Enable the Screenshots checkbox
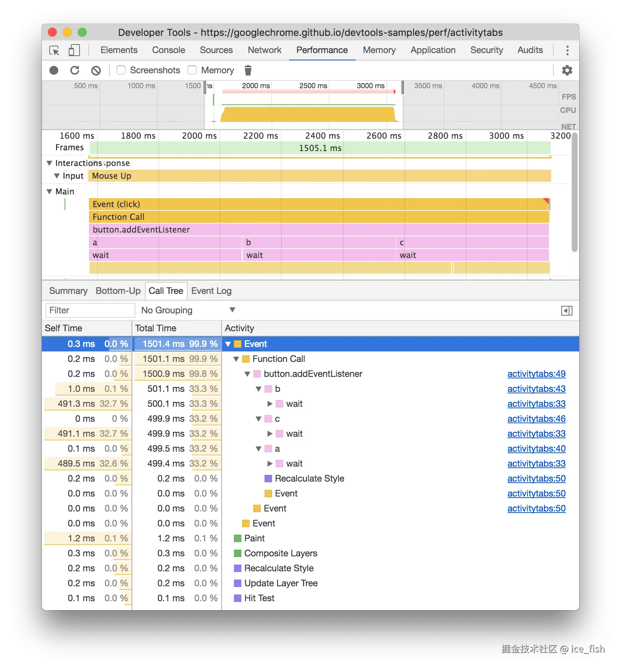 (121, 70)
